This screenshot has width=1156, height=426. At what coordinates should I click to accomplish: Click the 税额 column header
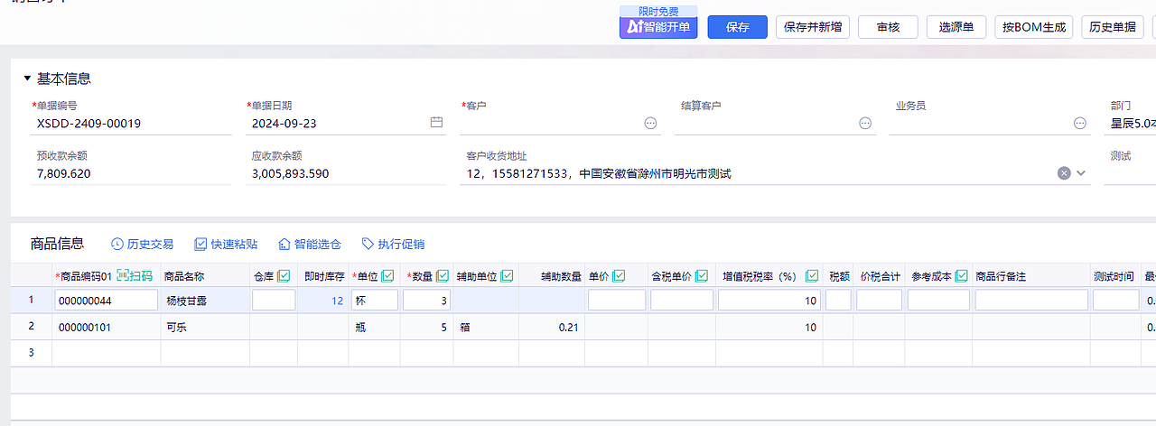click(x=839, y=275)
